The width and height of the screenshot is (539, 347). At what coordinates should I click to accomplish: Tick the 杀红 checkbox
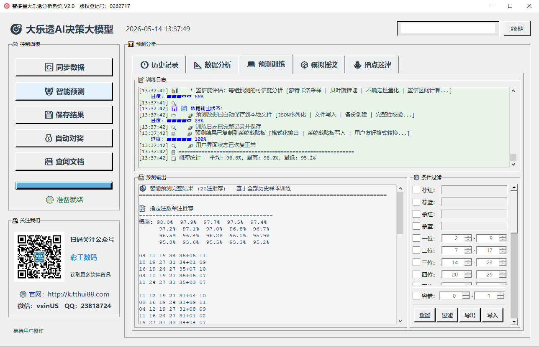[416, 214]
